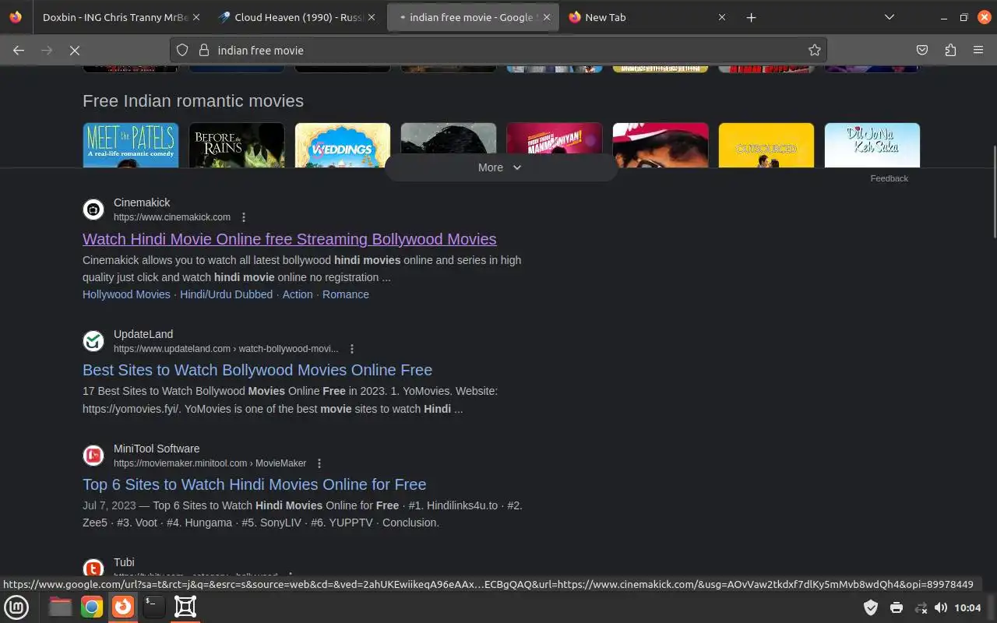The height and width of the screenshot is (623, 997).
Task: Open the Weddings movie thumbnail
Action: click(x=343, y=145)
